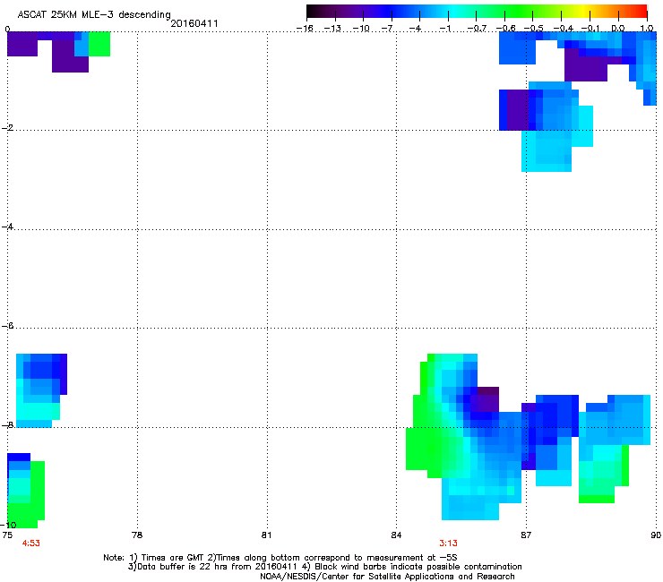The image size is (663, 582).
Task: Click the longitude axis label 81
Action: [266, 535]
